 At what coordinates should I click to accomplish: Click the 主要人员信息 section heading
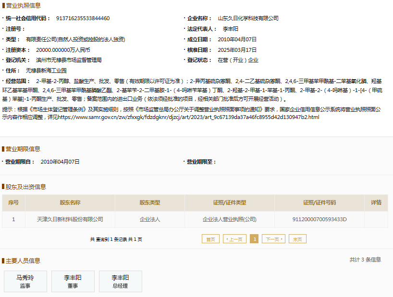tap(23, 261)
